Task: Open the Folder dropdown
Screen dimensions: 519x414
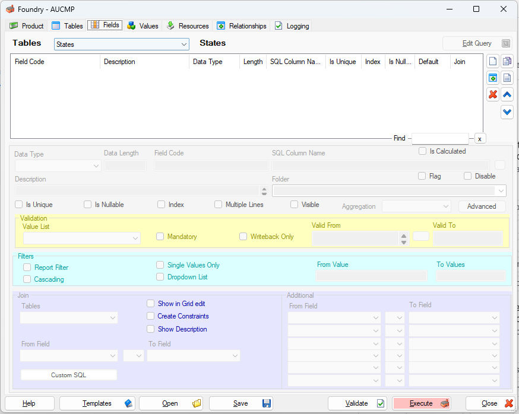Action: point(389,191)
